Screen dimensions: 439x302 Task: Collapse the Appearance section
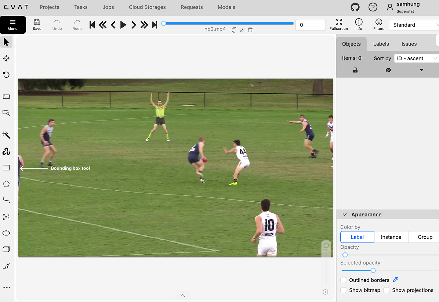pos(344,214)
